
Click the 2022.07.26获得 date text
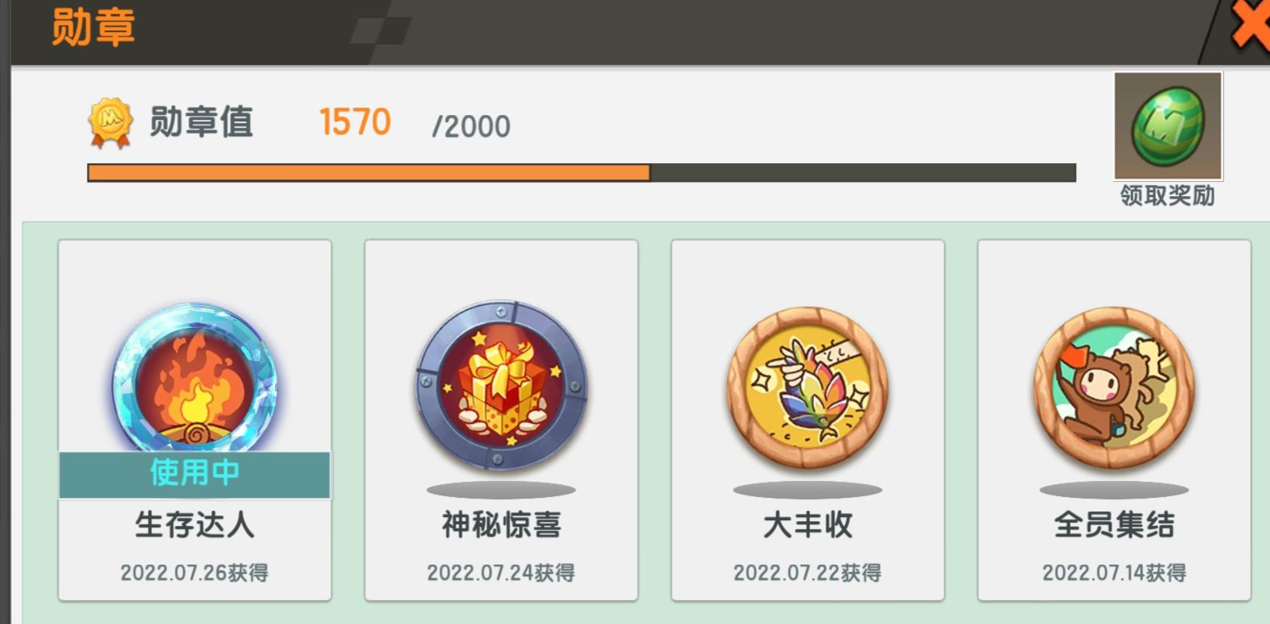195,573
